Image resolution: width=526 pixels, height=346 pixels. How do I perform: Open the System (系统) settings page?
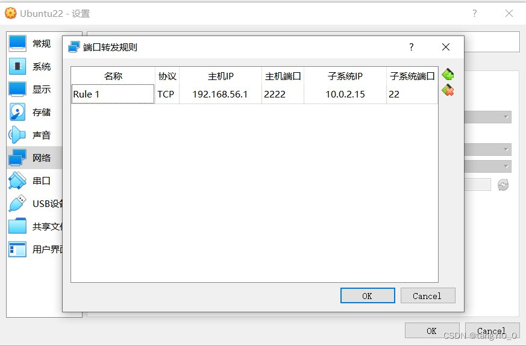34,66
